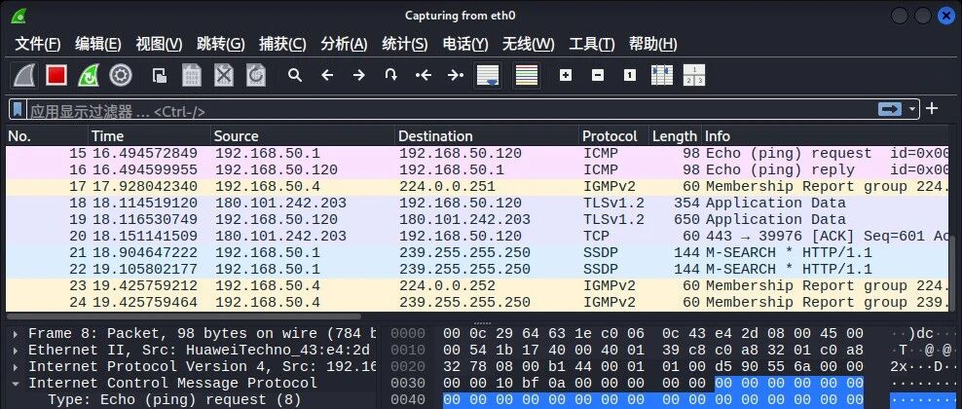Screen dimensions: 962x409
Task: Select packet 19 TLSv1.2 length 650
Action: click(477, 219)
